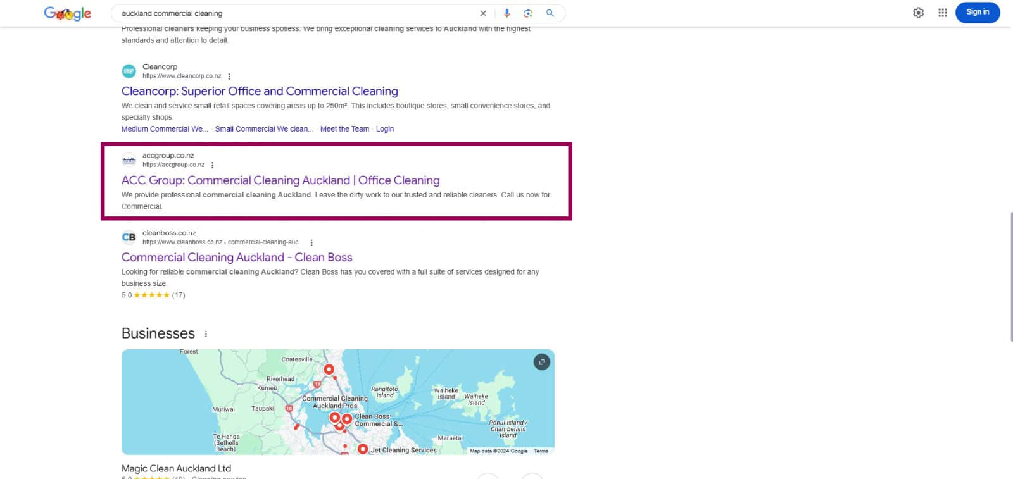Screen dimensions: 1013x479
Task: Open Google Lens image search icon
Action: (x=528, y=13)
